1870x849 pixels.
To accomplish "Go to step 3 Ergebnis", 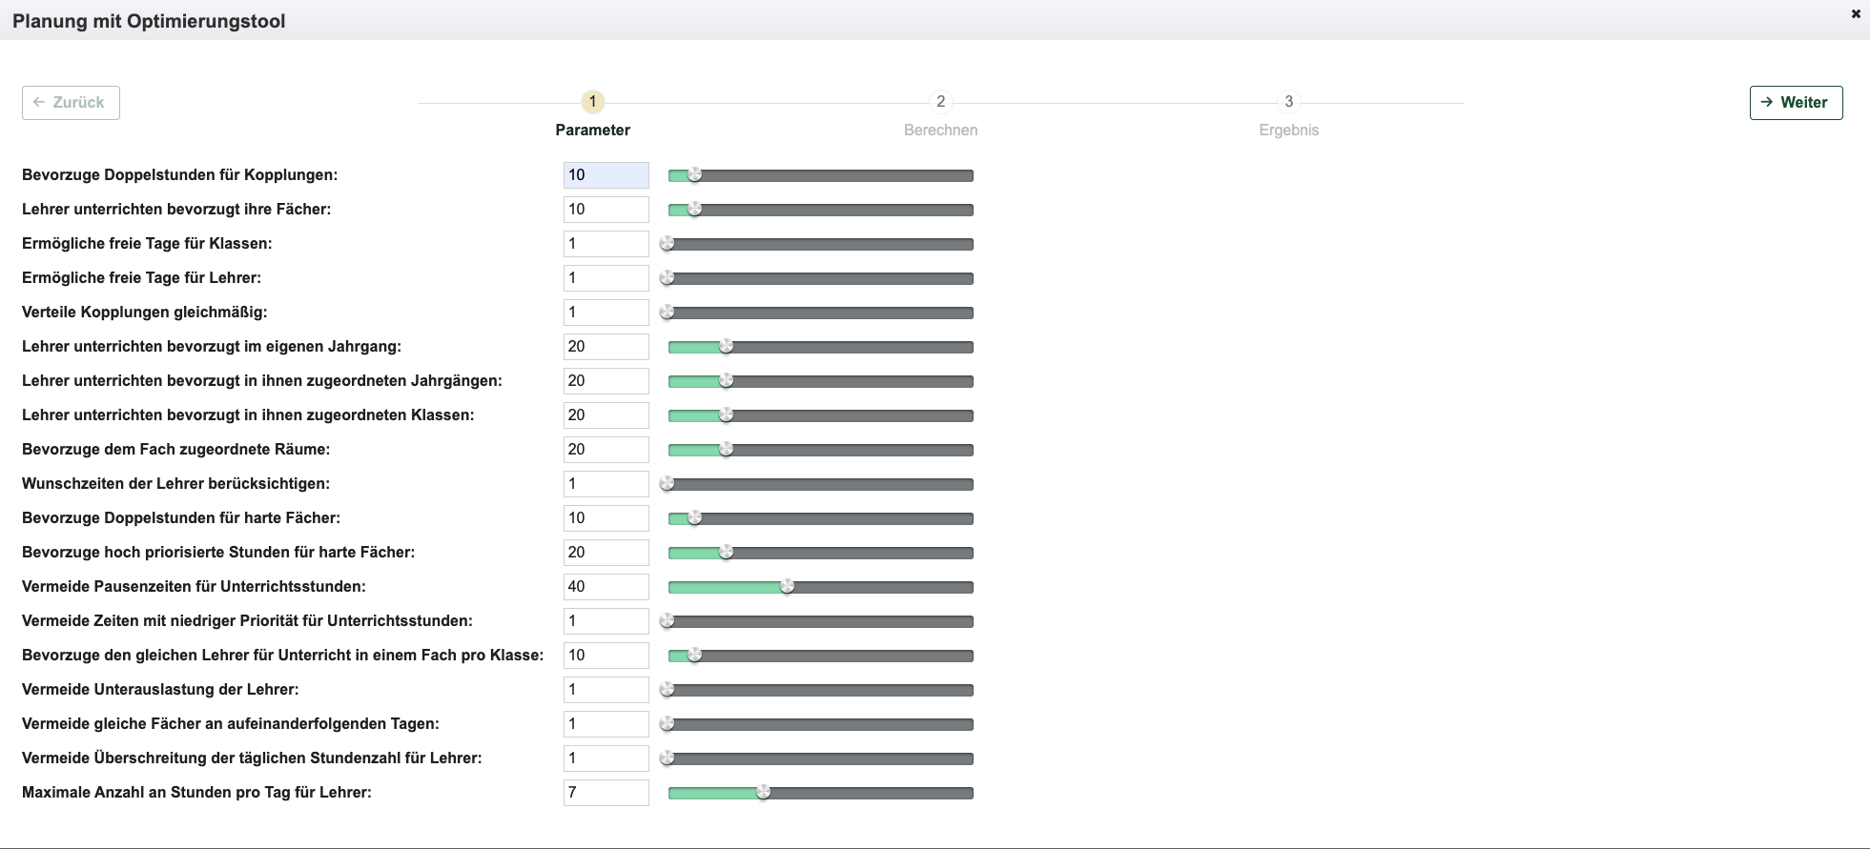I will pos(1288,102).
